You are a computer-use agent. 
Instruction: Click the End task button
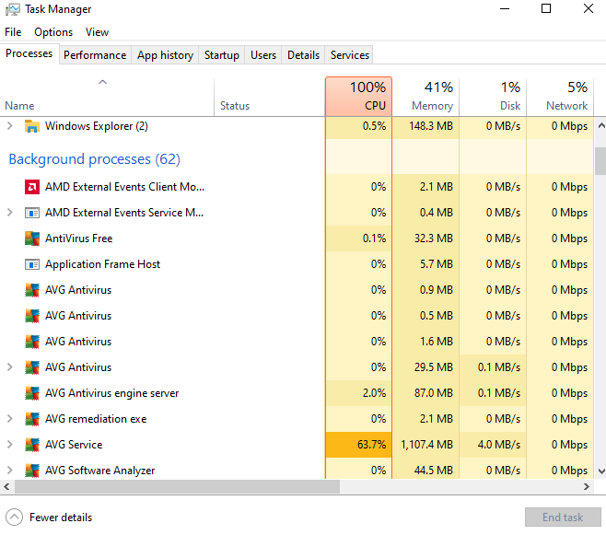(563, 518)
